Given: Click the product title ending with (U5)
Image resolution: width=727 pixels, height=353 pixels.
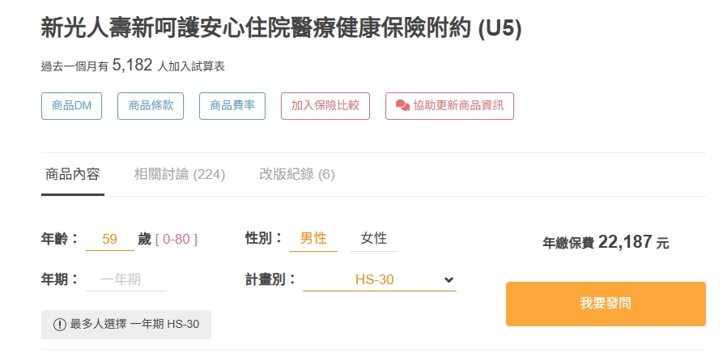Looking at the screenshot, I should (x=281, y=28).
